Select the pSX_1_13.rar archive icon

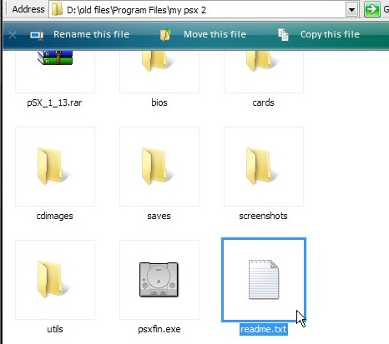point(55,57)
